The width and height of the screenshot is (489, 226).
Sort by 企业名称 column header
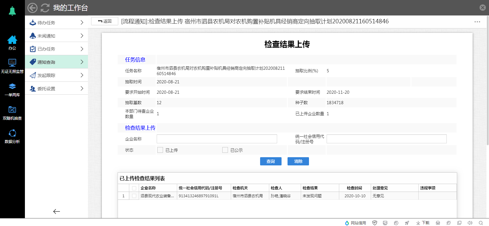click(158, 188)
